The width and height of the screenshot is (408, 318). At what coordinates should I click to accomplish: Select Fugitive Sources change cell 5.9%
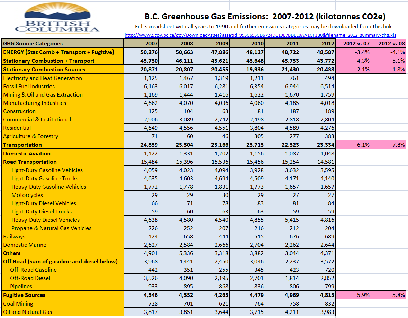353,295
